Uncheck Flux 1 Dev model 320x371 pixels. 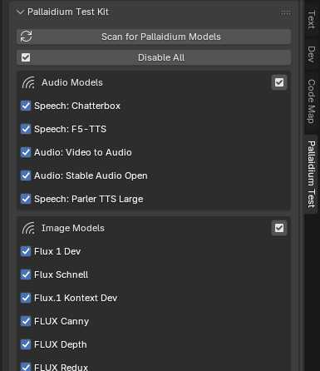click(x=26, y=251)
